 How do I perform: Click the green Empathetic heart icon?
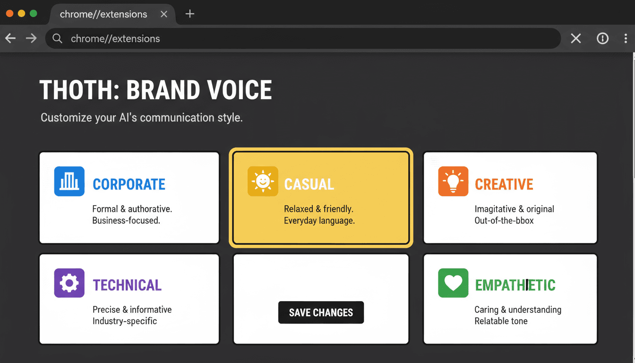tap(453, 283)
